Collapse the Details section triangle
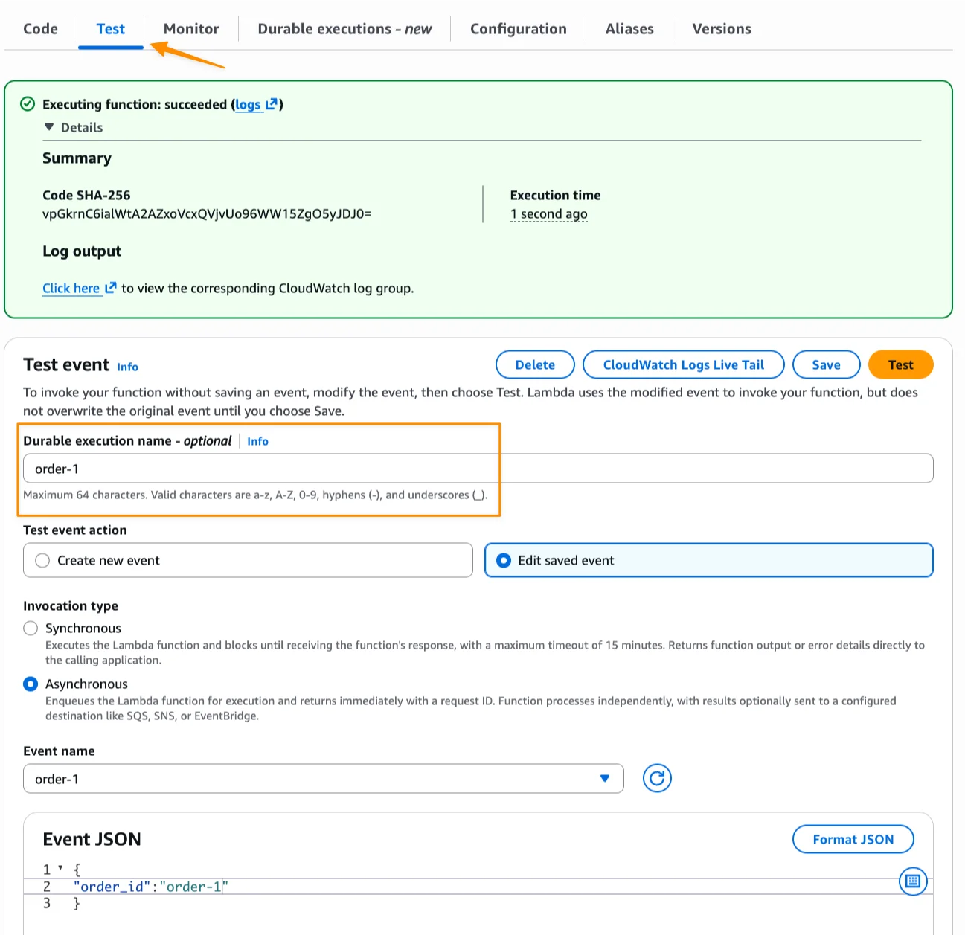The image size is (965, 935). 49,127
